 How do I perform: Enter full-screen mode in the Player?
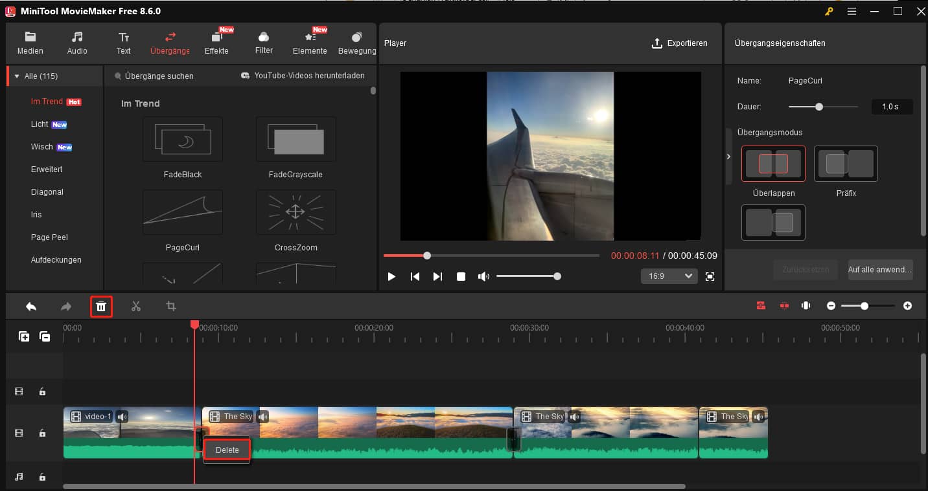point(710,276)
